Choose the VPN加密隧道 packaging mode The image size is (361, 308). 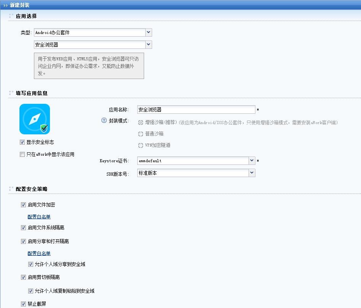tap(141, 145)
